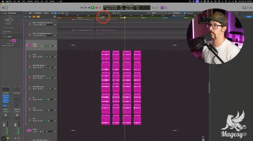Image resolution: width=253 pixels, height=141 pixels.
Task: Click the volume icon in menu bar
Action: (215, 1)
